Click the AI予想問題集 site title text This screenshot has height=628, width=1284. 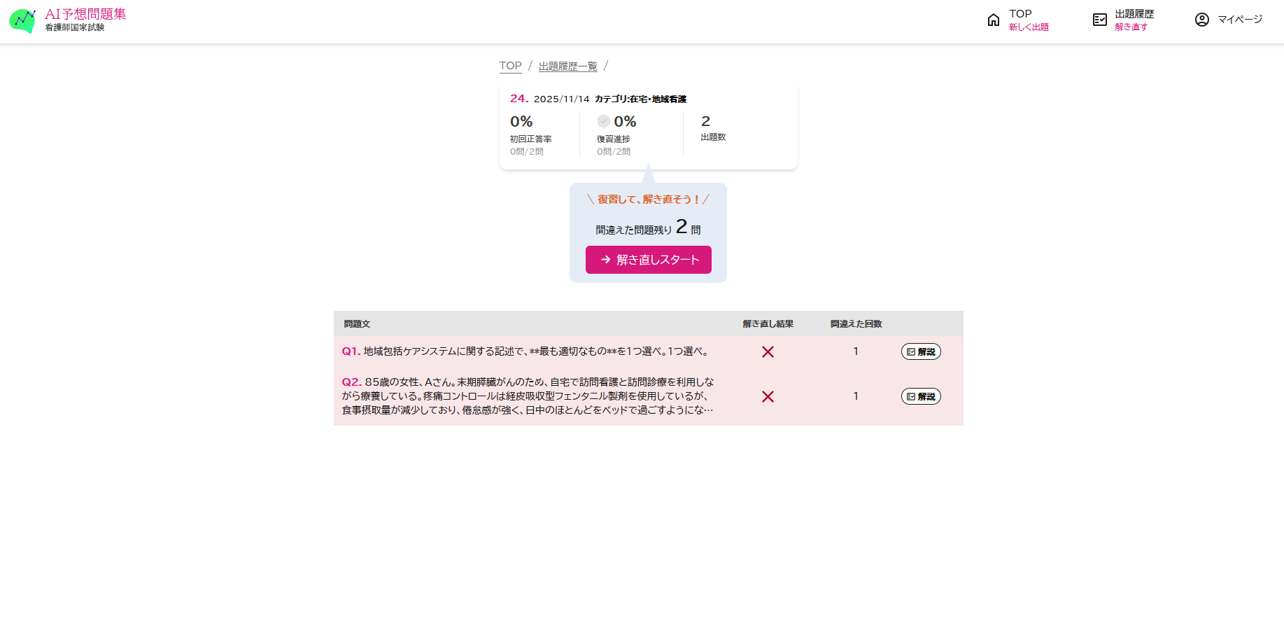(85, 14)
